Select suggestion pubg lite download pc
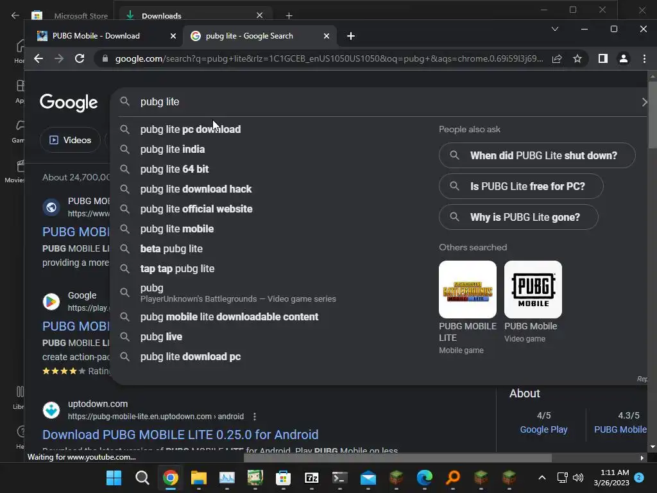657x493 pixels. (x=190, y=357)
